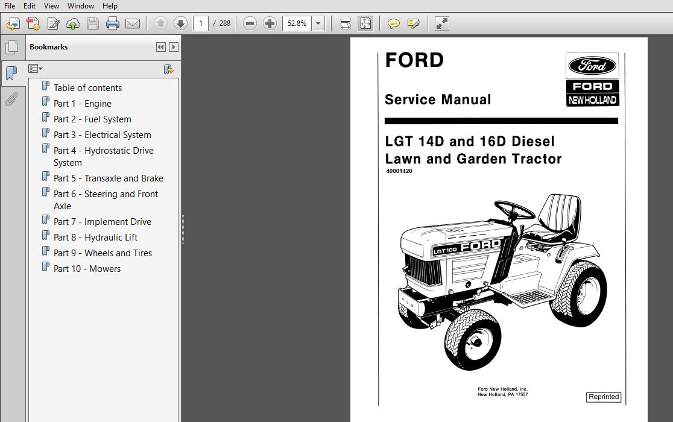Open bookmark Part 5 - Transaxle and Brake
The height and width of the screenshot is (422, 673).
click(108, 178)
